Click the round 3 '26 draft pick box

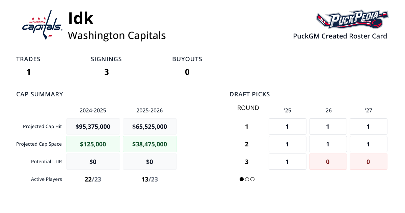click(328, 162)
